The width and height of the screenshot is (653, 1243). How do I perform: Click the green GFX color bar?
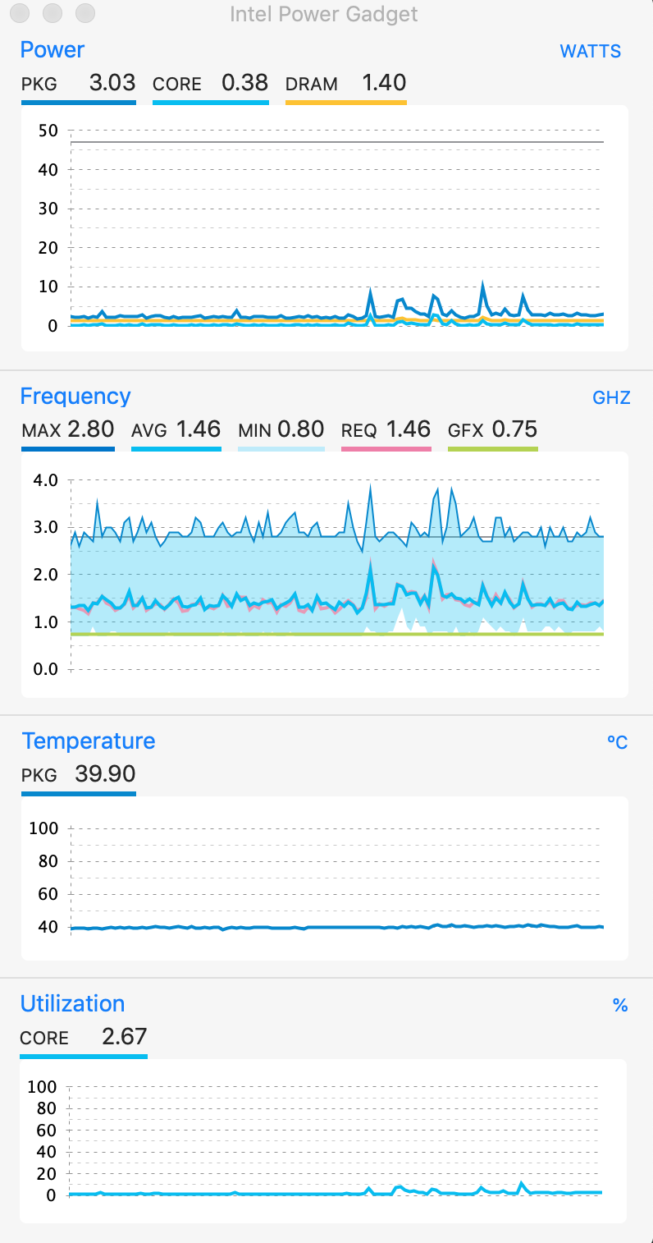click(492, 449)
